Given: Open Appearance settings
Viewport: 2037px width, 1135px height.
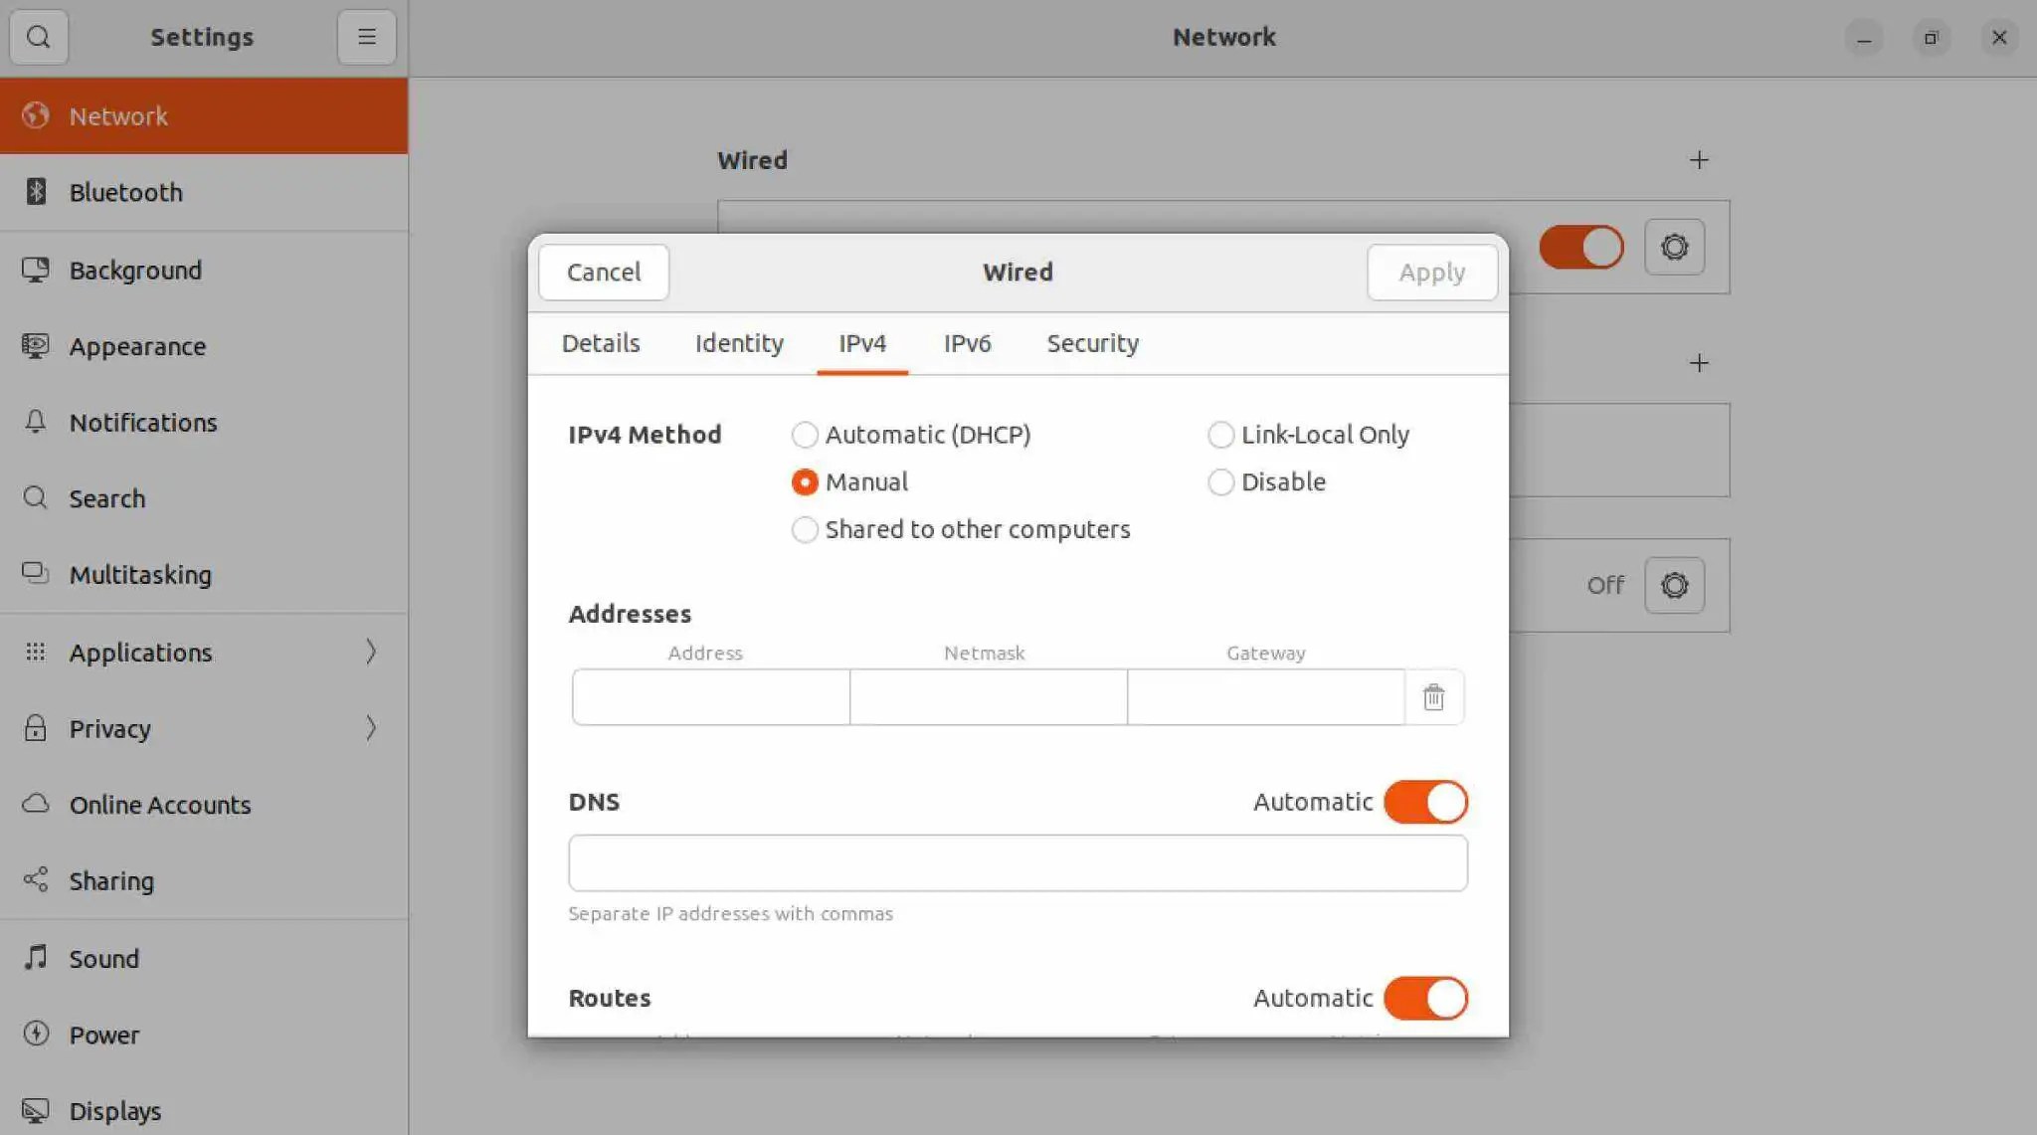Looking at the screenshot, I should [138, 346].
